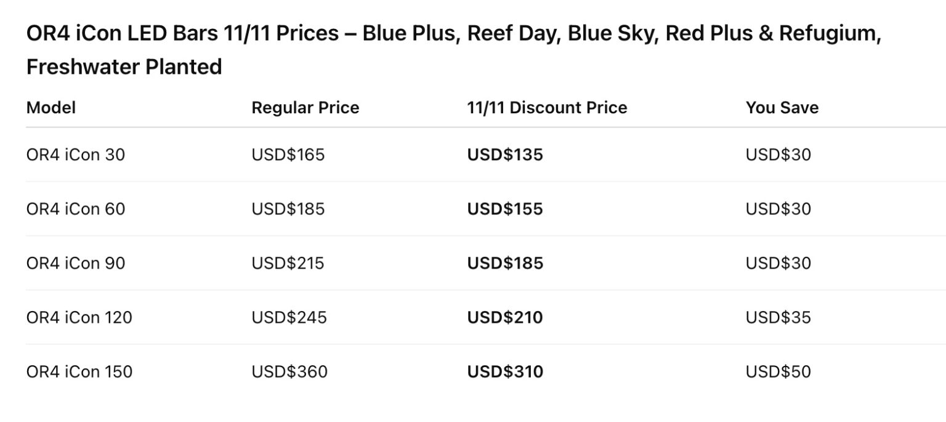Click the USD$35 savings amount
The width and height of the screenshot is (946, 422).
click(778, 317)
